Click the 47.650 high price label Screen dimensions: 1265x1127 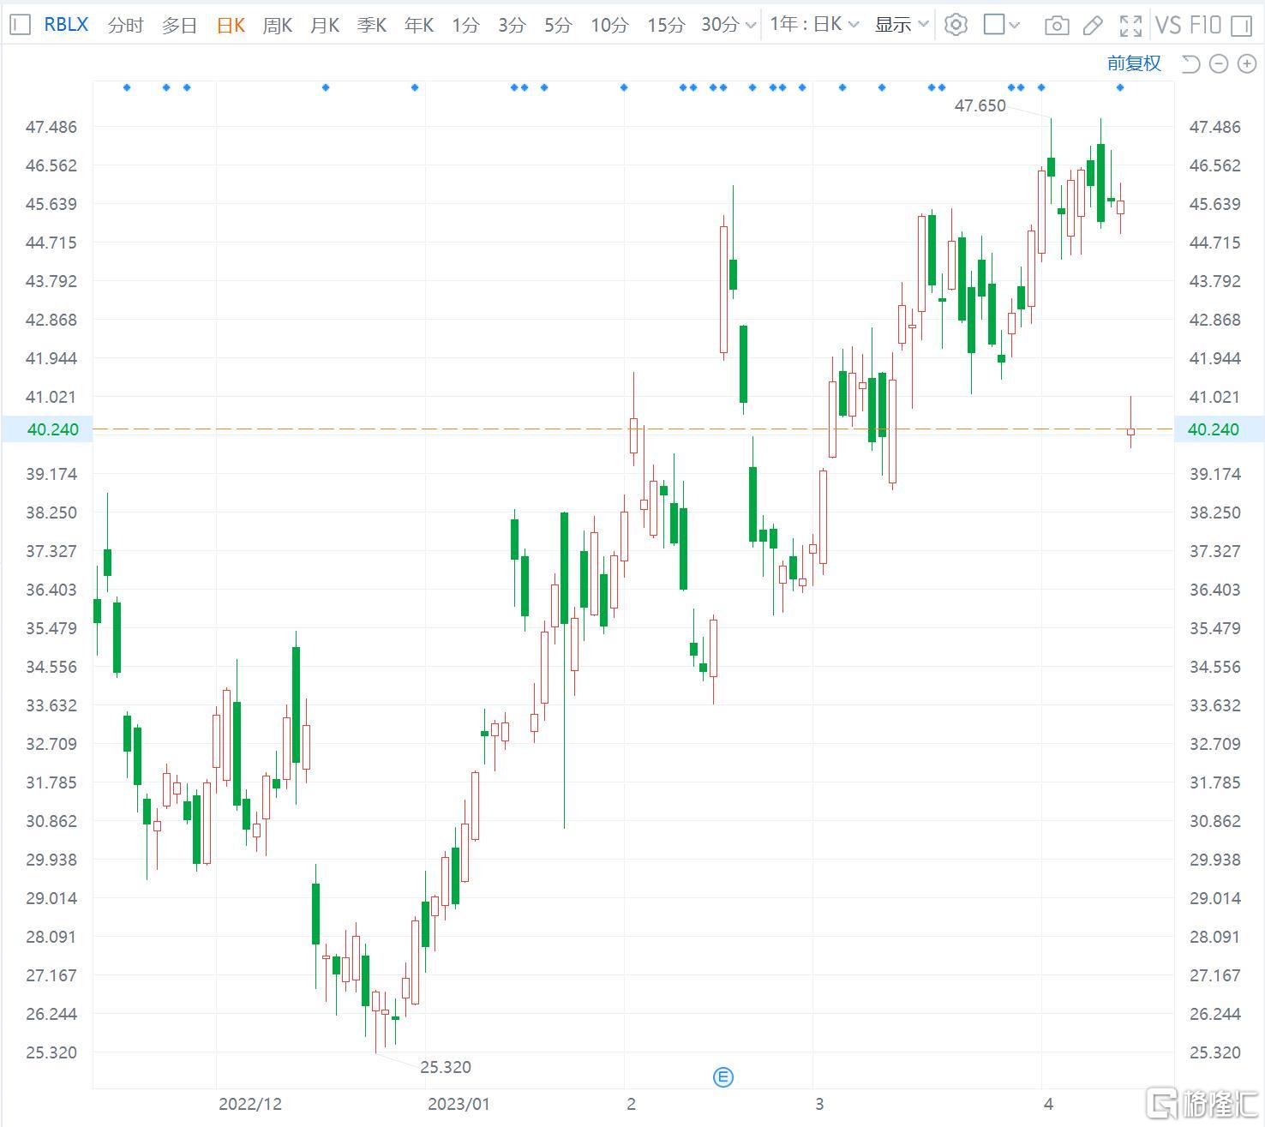980,105
